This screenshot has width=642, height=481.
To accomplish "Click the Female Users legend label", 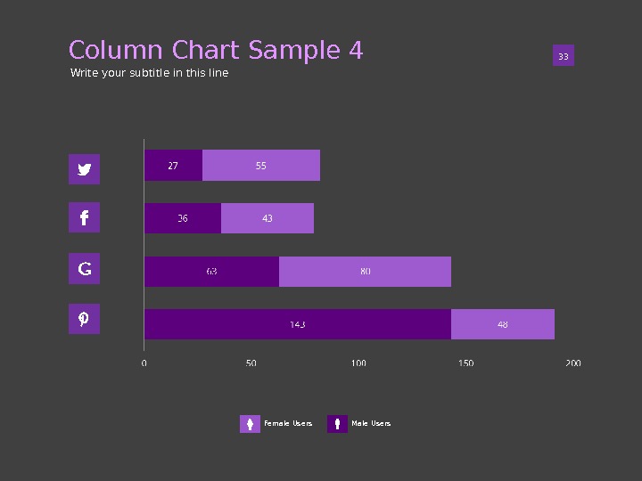I will (x=288, y=424).
